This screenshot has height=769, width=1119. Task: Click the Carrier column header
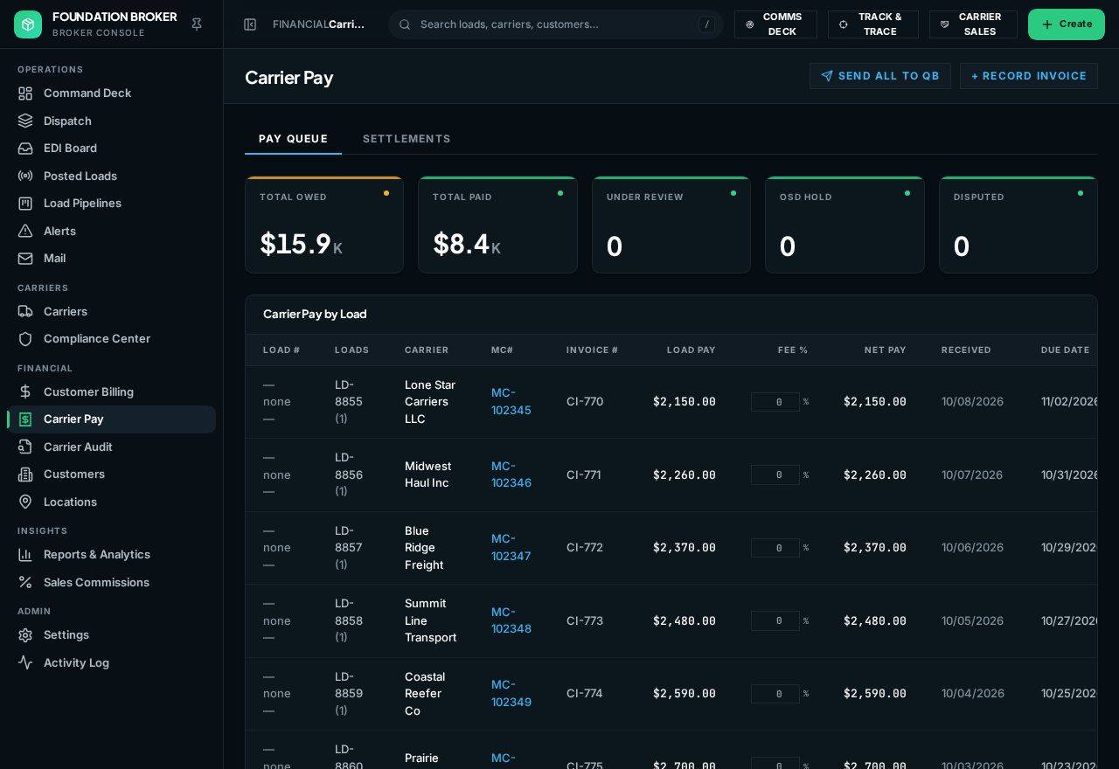pyautogui.click(x=427, y=350)
